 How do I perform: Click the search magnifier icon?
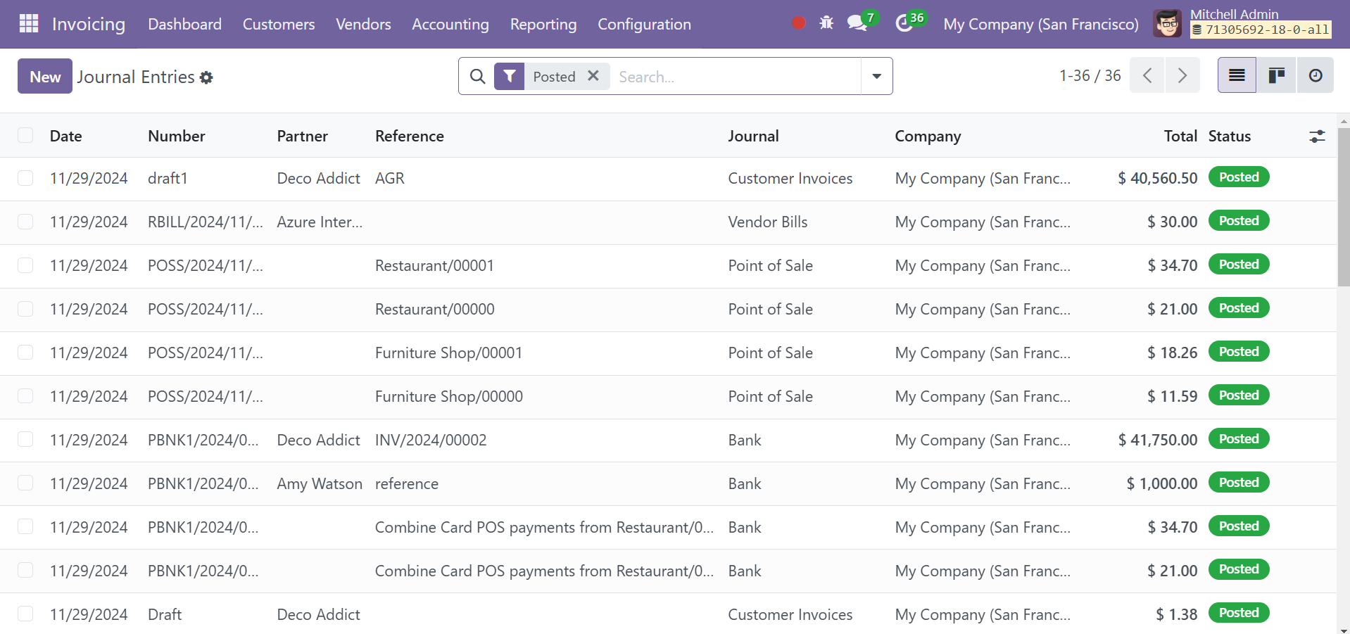point(477,76)
